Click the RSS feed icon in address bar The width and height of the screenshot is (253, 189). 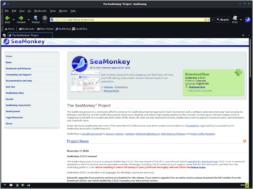(x=205, y=20)
